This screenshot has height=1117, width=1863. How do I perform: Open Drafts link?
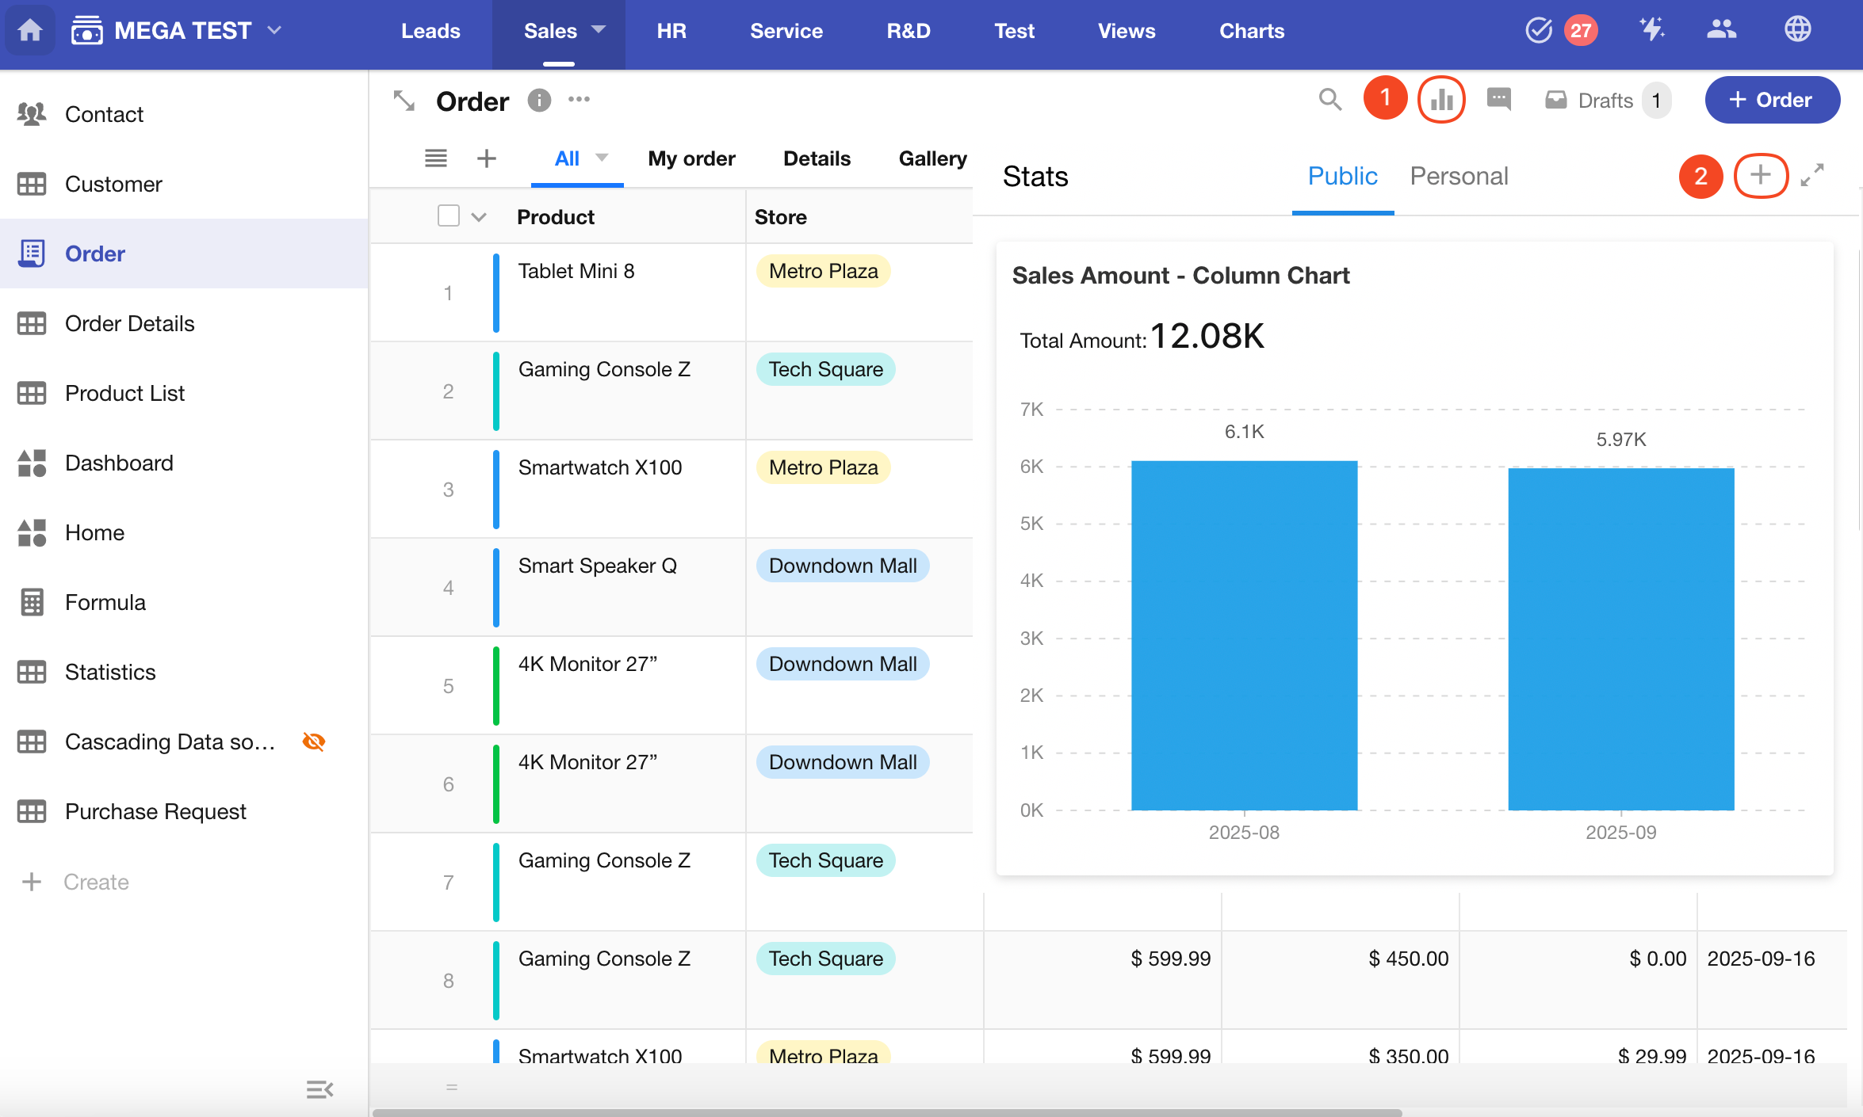click(1605, 101)
